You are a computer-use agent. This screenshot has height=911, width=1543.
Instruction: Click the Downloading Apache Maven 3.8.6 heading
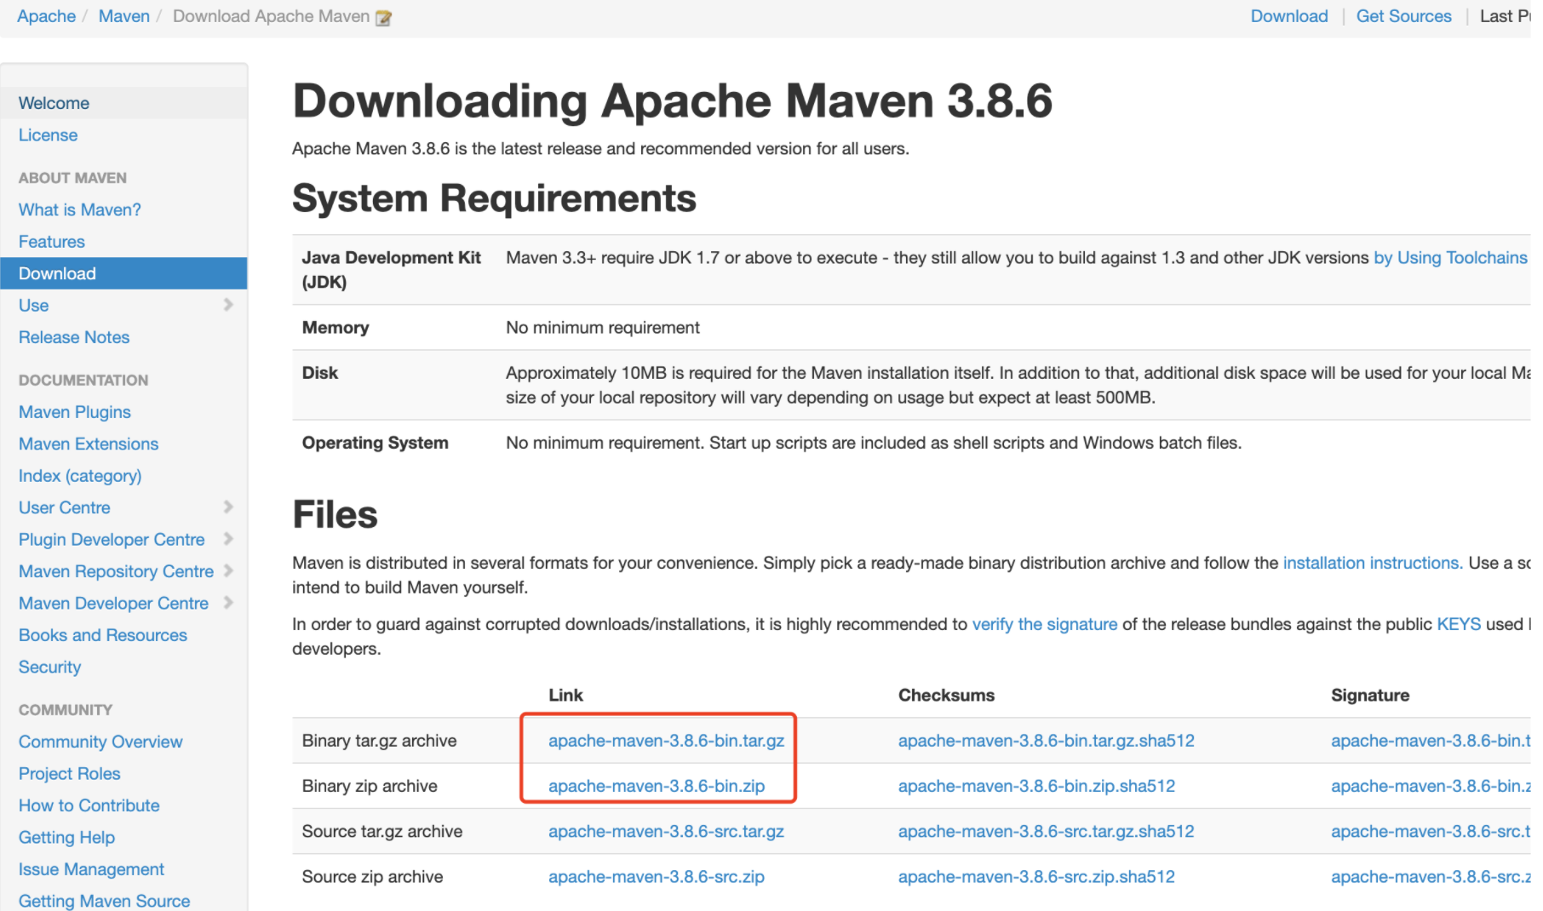[x=672, y=100]
